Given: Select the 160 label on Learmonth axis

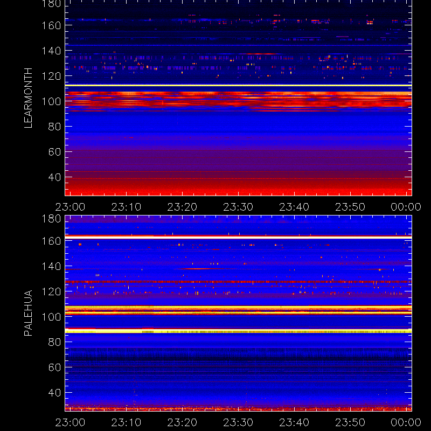Looking at the screenshot, I should pos(51,25).
